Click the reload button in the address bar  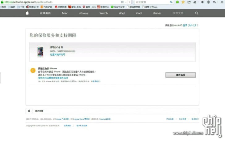tap(129, 2)
